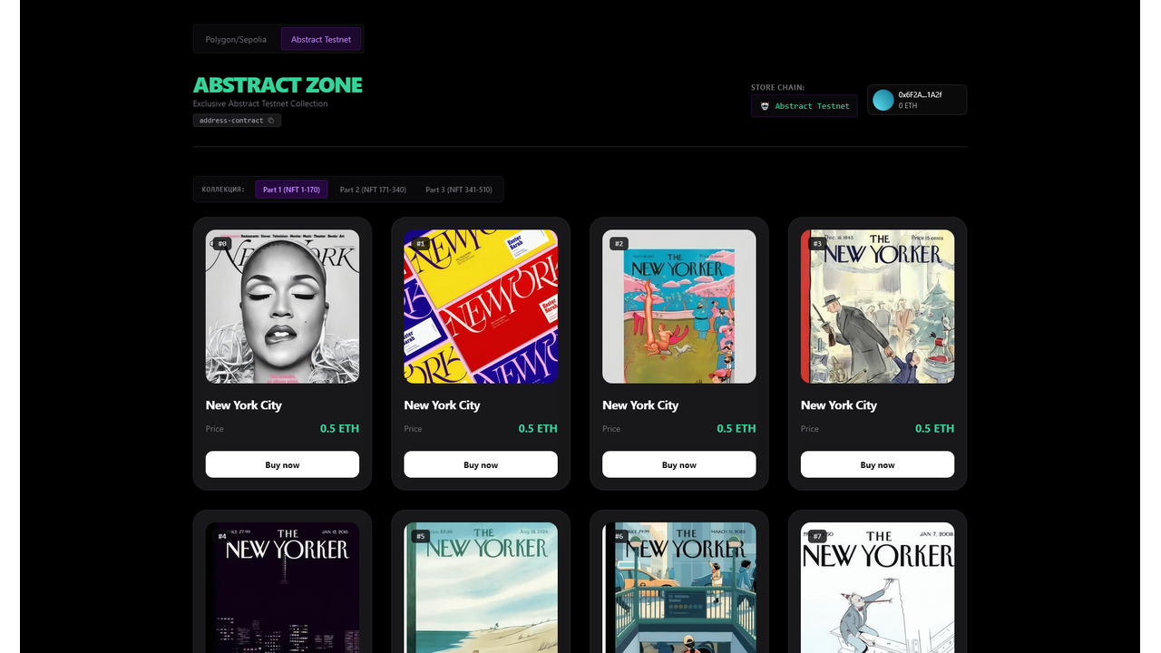The image size is (1161, 653).
Task: Copy the address-contract badge
Action: 237,120
